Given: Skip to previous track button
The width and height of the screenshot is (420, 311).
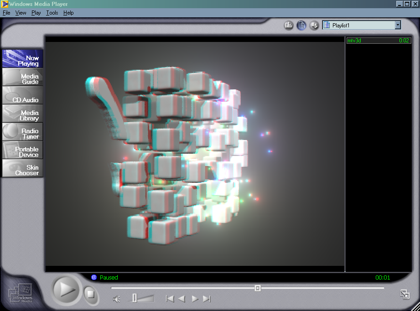Looking at the screenshot, I should (x=170, y=299).
